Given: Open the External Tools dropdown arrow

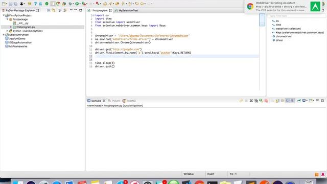Looking at the screenshot, I should click(86, 4).
